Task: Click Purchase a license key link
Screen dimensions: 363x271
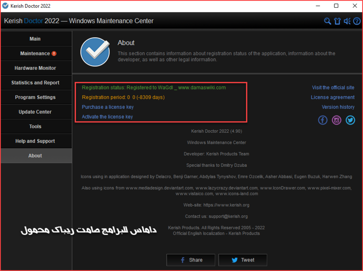Action: (108, 107)
